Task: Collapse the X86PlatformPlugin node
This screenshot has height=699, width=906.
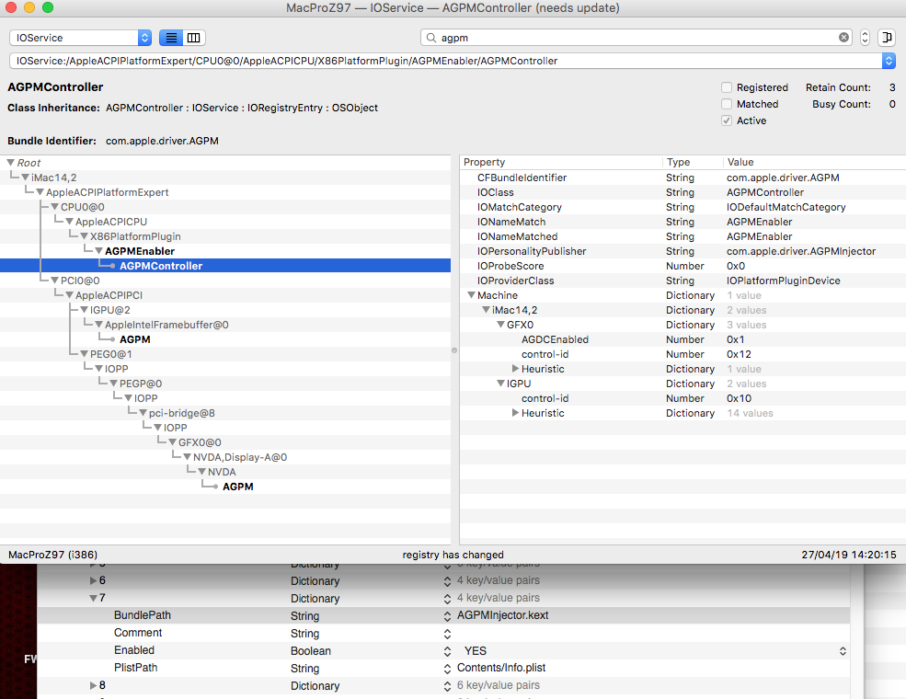Action: (85, 237)
